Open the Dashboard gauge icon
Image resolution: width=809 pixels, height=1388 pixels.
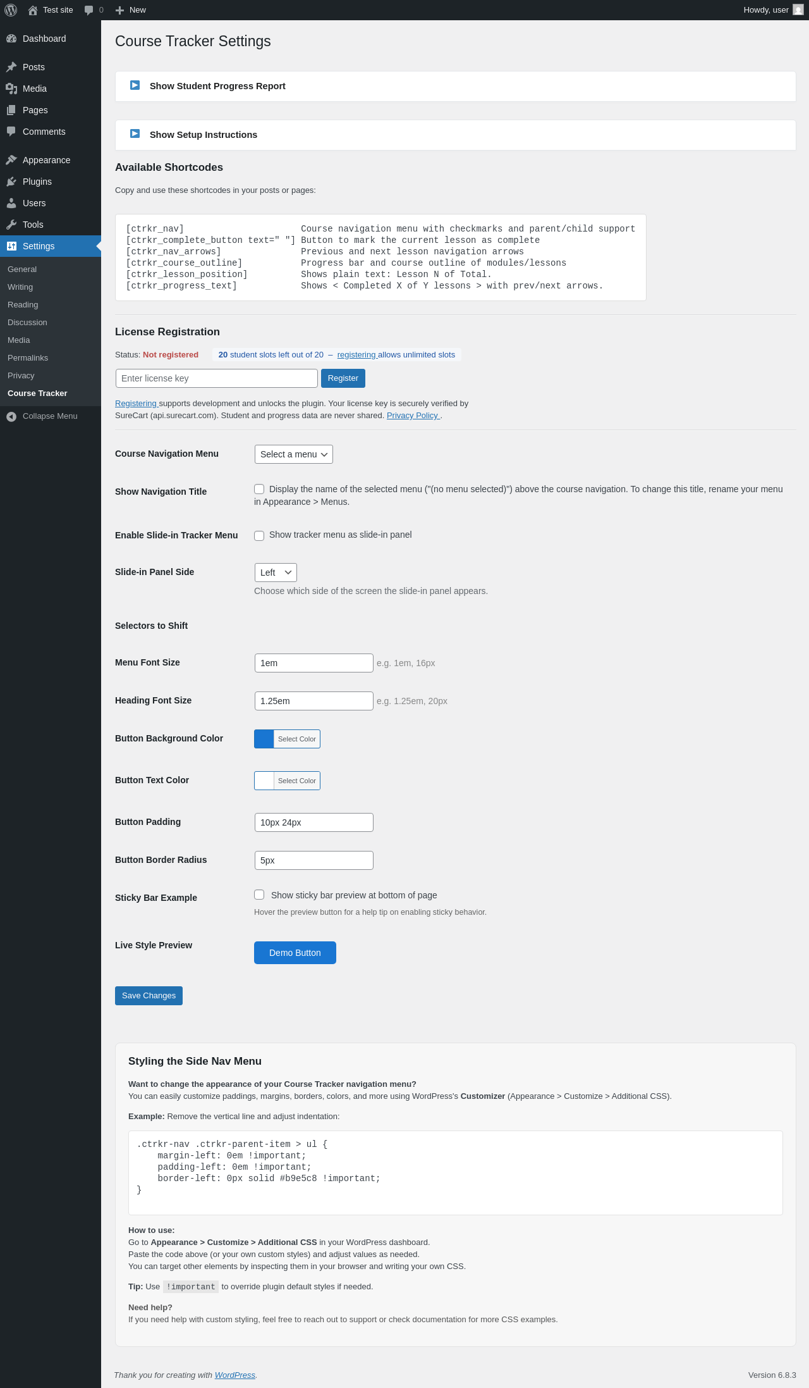tap(11, 39)
